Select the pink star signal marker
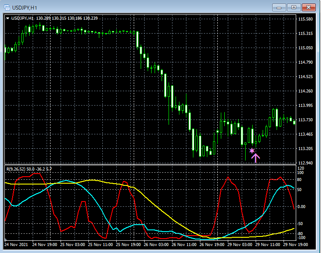 point(252,151)
